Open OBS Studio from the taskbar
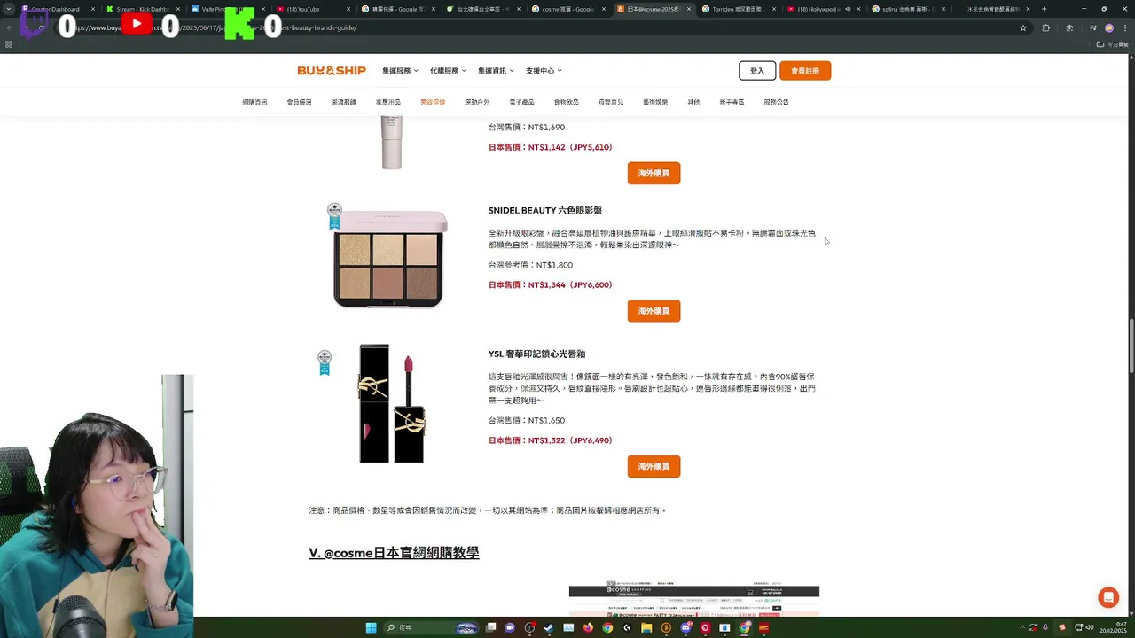Screen dimensions: 1135x638 coord(529,627)
